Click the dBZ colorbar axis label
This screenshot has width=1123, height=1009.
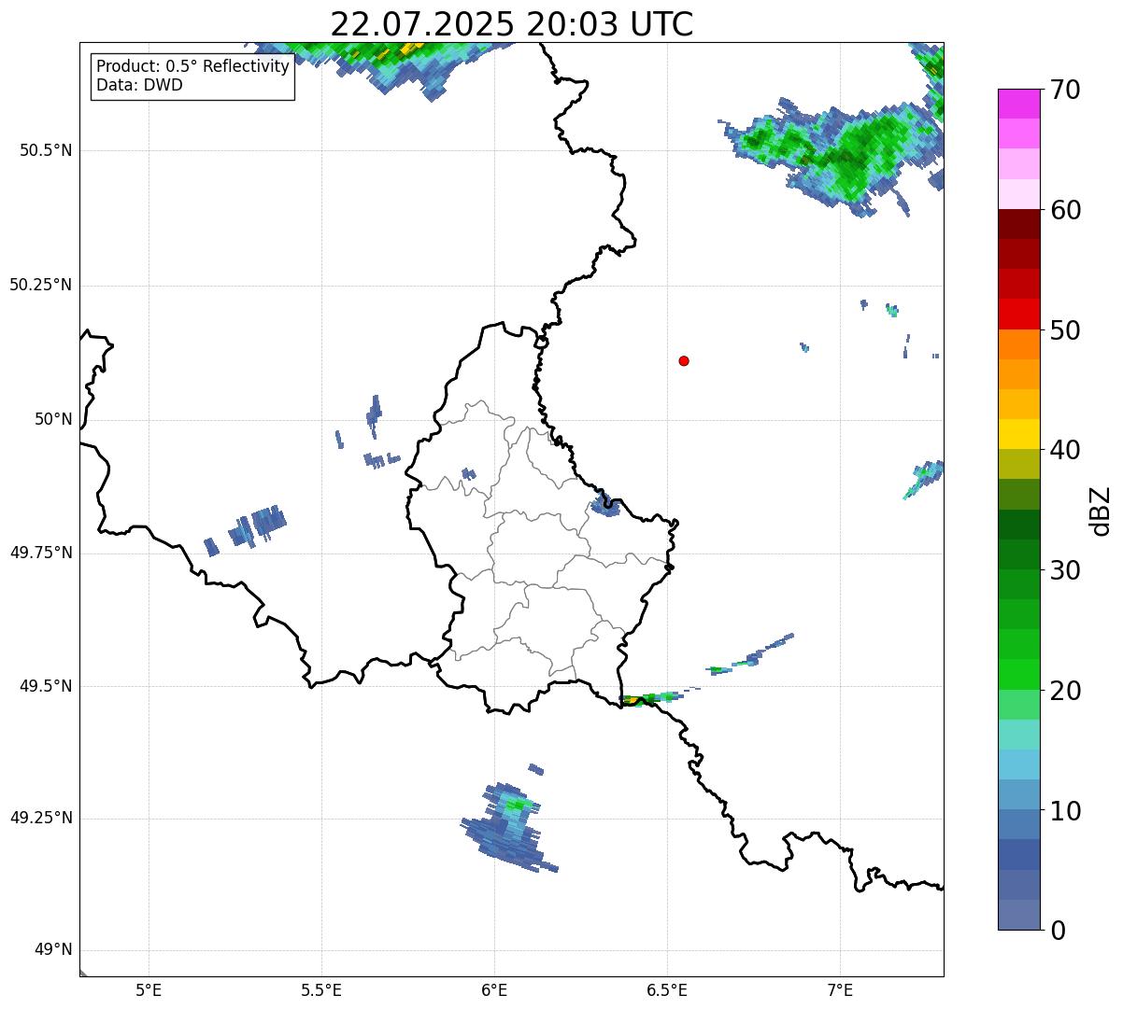1100,511
